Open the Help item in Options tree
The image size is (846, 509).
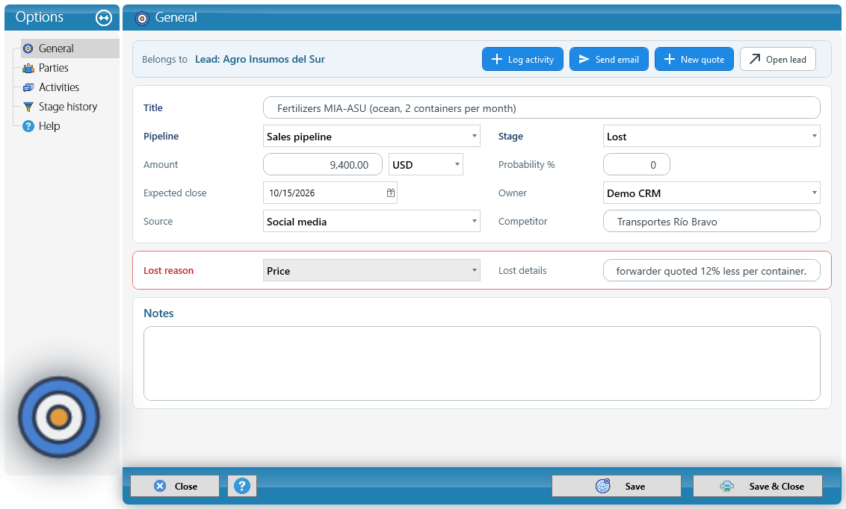[x=49, y=126]
